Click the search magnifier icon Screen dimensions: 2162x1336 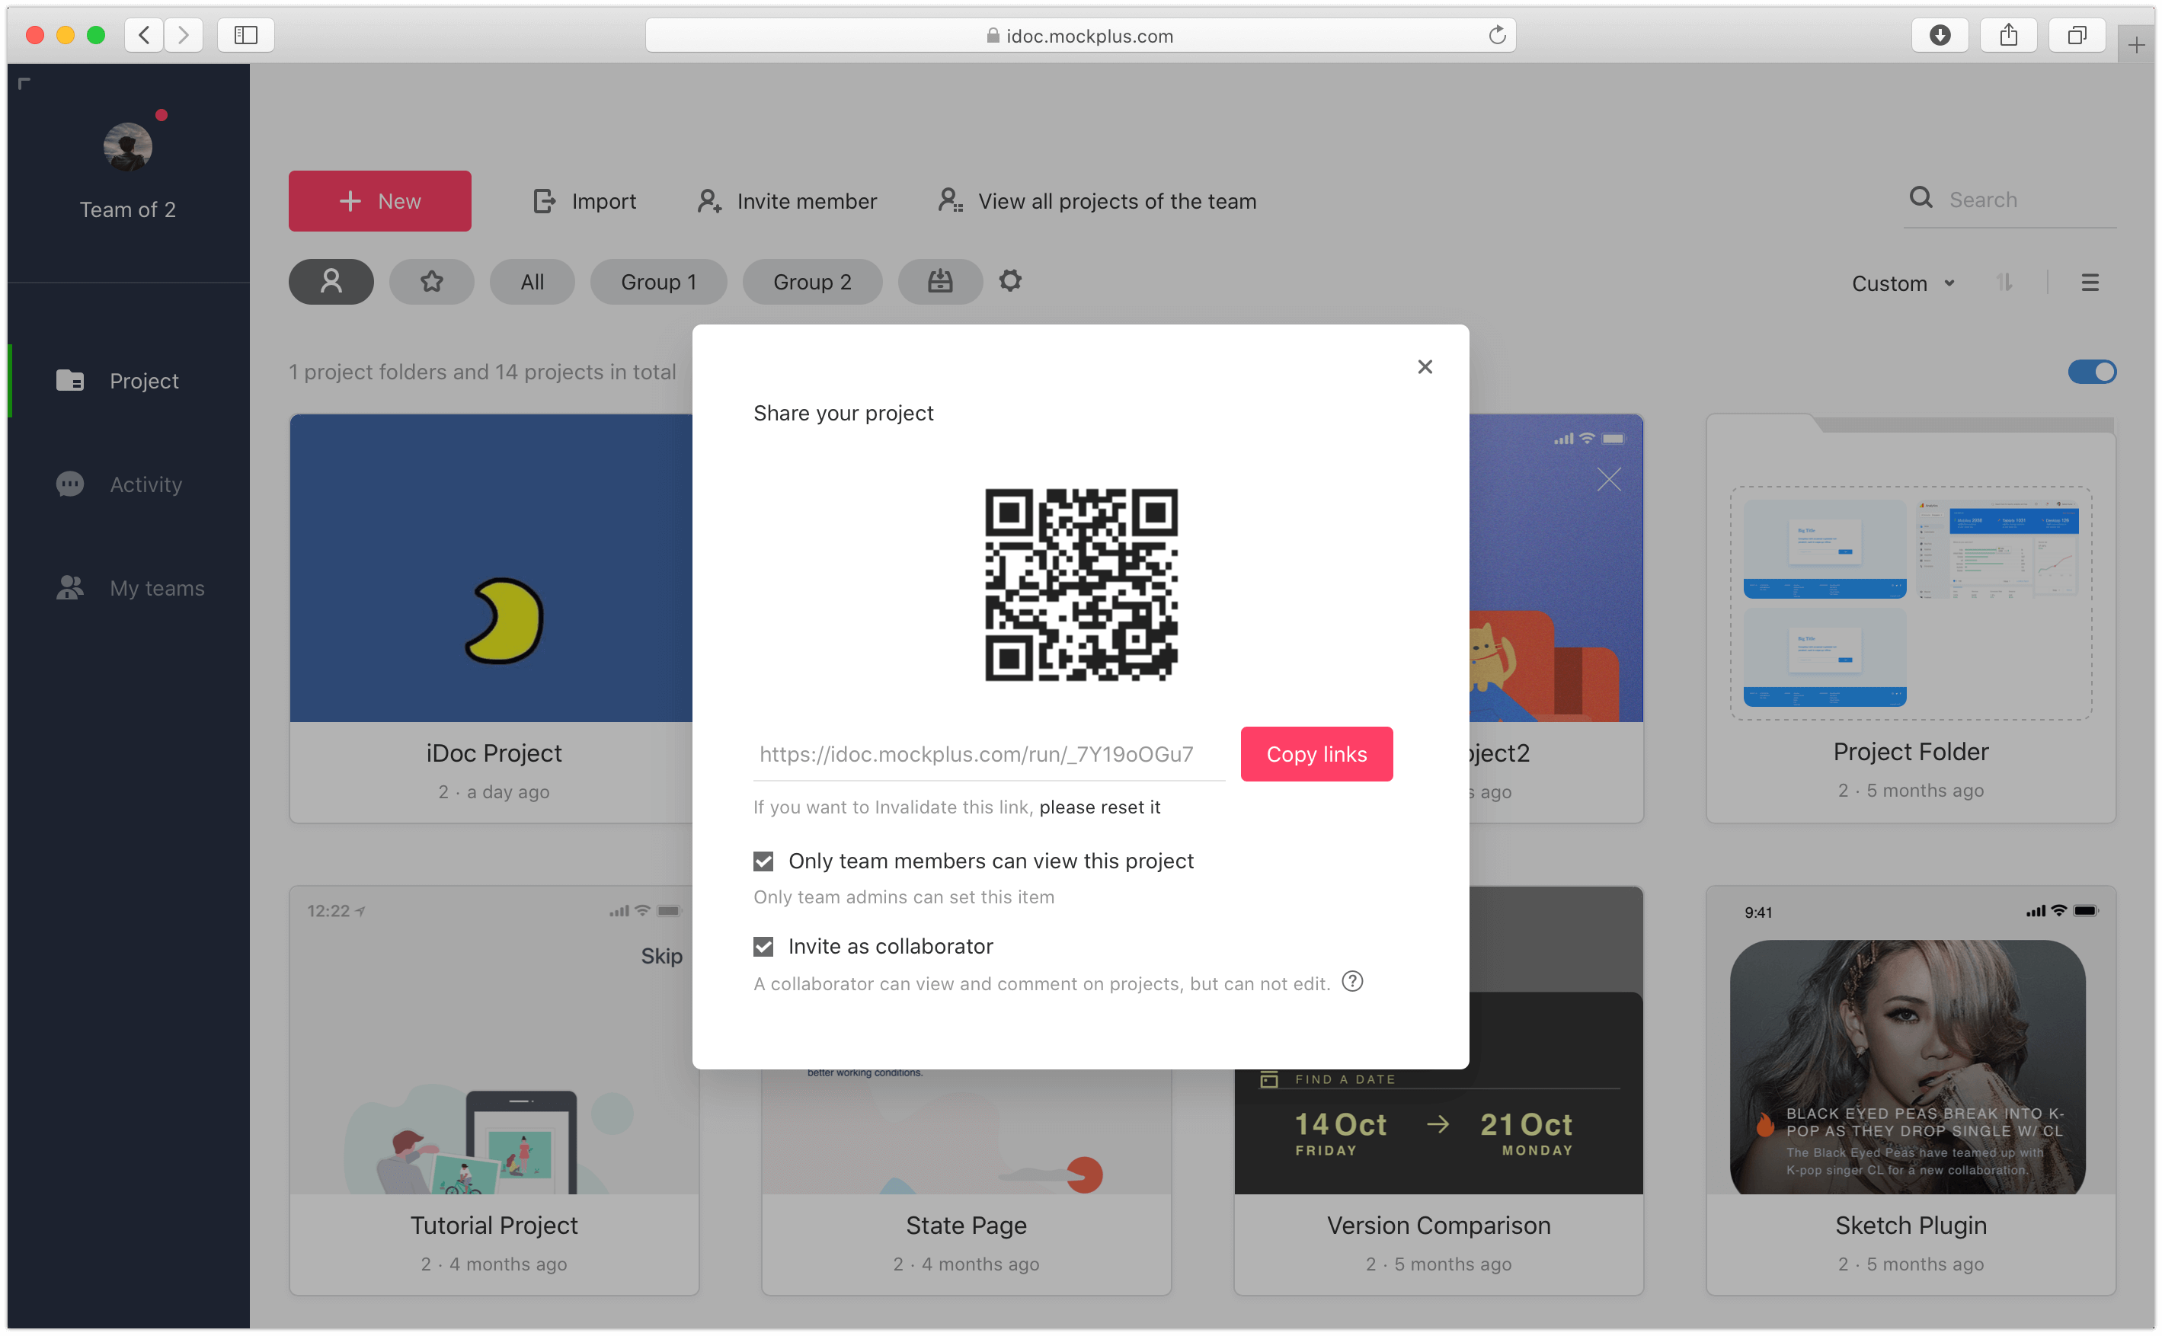click(1921, 198)
